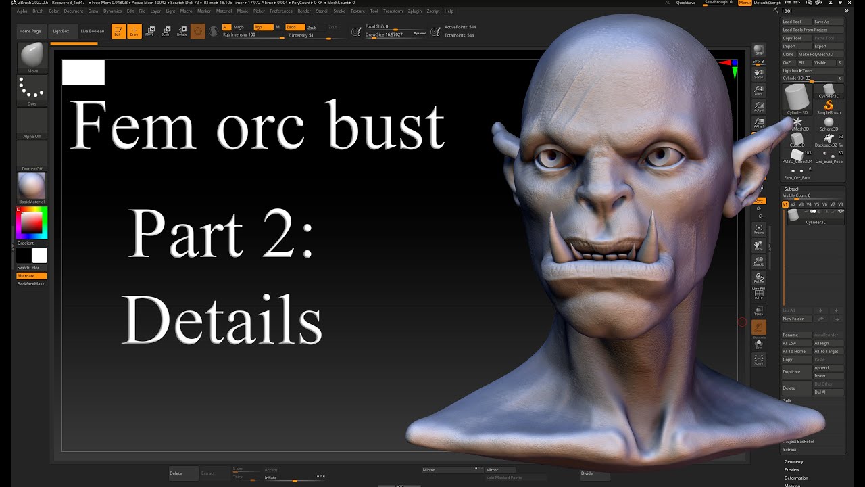
Task: Toggle PolyF wireframe display
Action: (x=759, y=294)
